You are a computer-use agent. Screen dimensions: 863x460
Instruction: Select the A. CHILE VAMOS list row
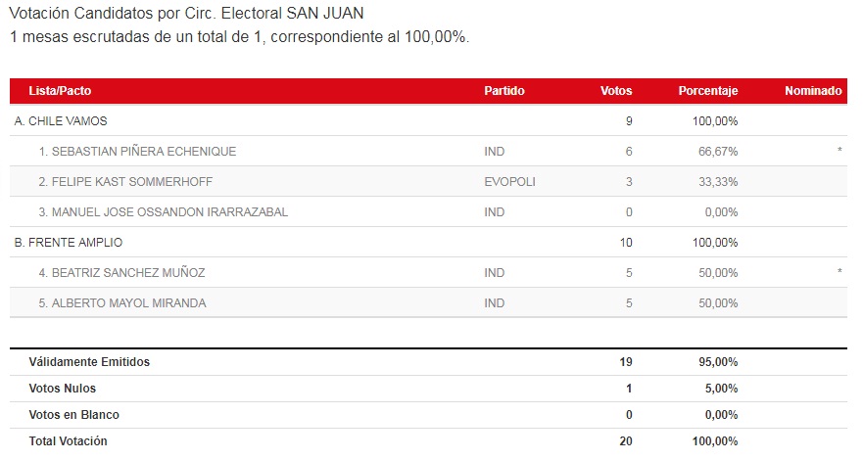point(61,121)
